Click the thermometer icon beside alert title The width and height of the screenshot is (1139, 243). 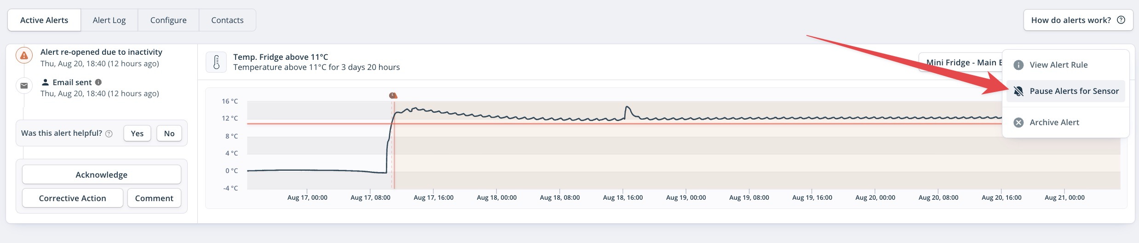coord(216,62)
